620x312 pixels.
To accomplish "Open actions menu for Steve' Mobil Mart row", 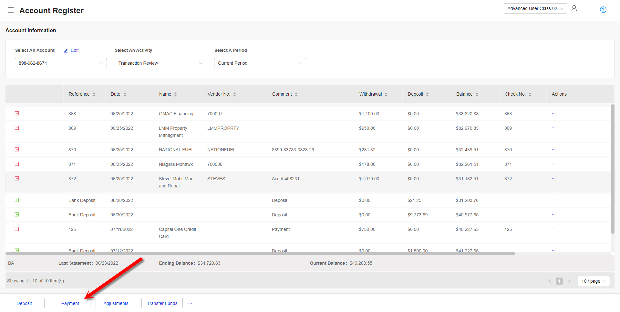I will (x=554, y=178).
